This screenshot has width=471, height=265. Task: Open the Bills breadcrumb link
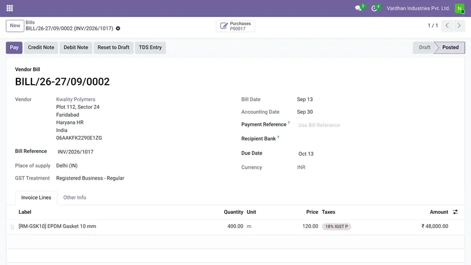pos(30,22)
